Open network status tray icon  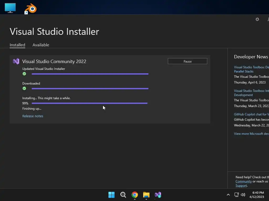click(x=237, y=195)
